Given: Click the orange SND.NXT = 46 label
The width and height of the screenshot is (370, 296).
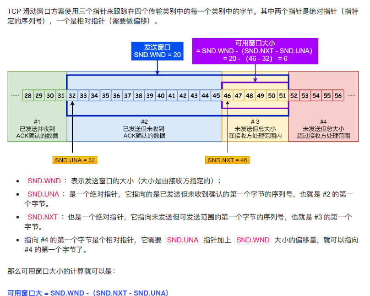Looking at the screenshot, I should pos(227,160).
